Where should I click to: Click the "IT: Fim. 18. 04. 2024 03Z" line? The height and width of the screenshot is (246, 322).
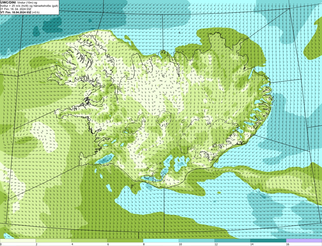tap(16, 9)
